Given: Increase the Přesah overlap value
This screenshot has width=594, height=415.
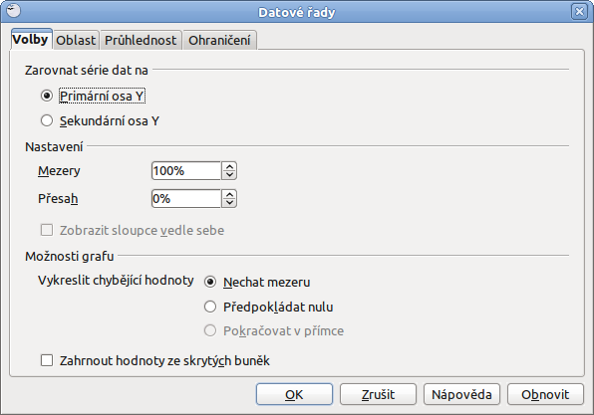Looking at the screenshot, I should pyautogui.click(x=229, y=194).
